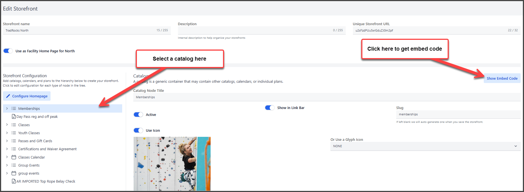
Task: Expand the Certifications and Waiver Agreement node
Action: (7, 149)
